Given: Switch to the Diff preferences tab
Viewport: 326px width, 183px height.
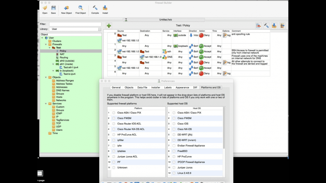Looking at the screenshot, I should click(195, 87).
